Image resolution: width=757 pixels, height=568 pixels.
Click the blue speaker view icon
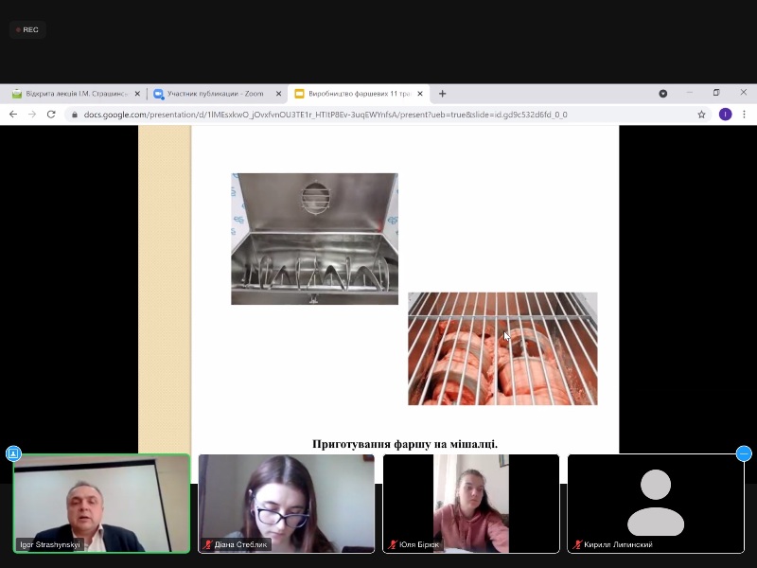(x=13, y=453)
